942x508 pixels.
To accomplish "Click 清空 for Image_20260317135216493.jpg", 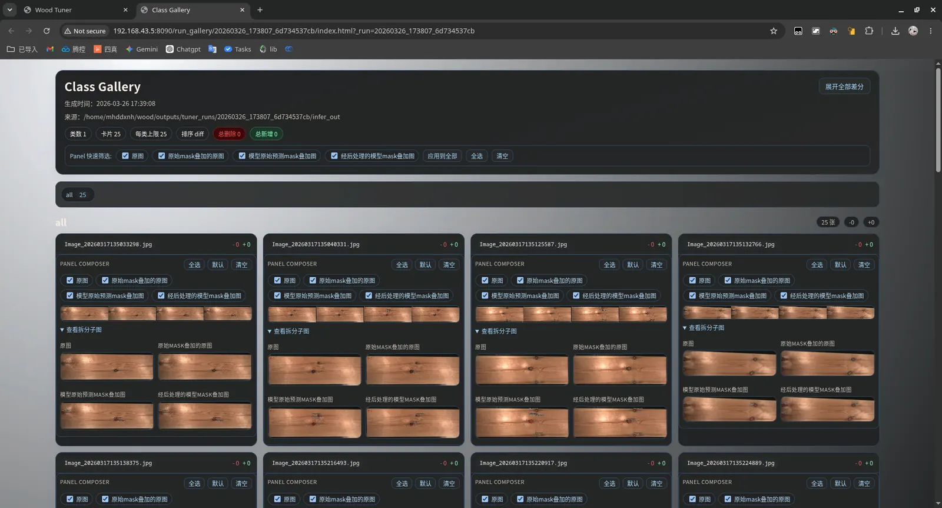I will [x=449, y=483].
